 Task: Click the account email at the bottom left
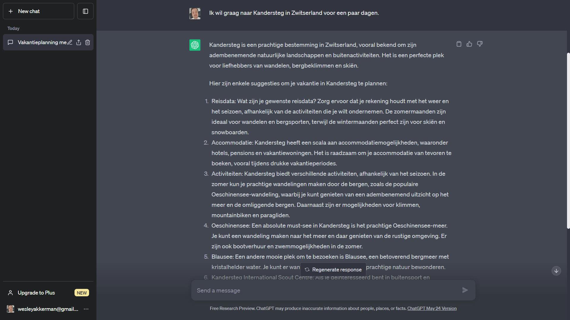pos(47,309)
